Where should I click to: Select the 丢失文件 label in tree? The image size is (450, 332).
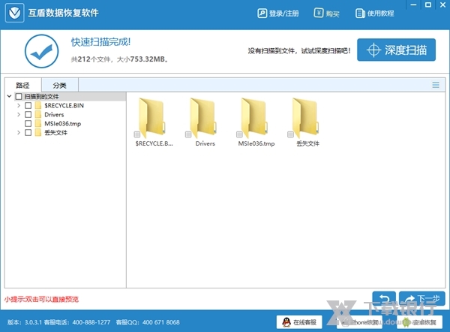(55, 132)
